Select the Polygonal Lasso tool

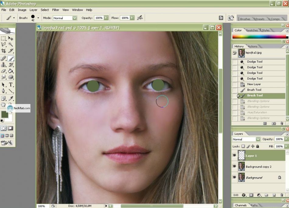click(3, 44)
